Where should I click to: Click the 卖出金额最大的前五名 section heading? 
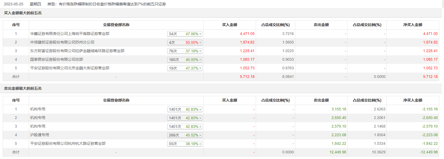coord(23,88)
